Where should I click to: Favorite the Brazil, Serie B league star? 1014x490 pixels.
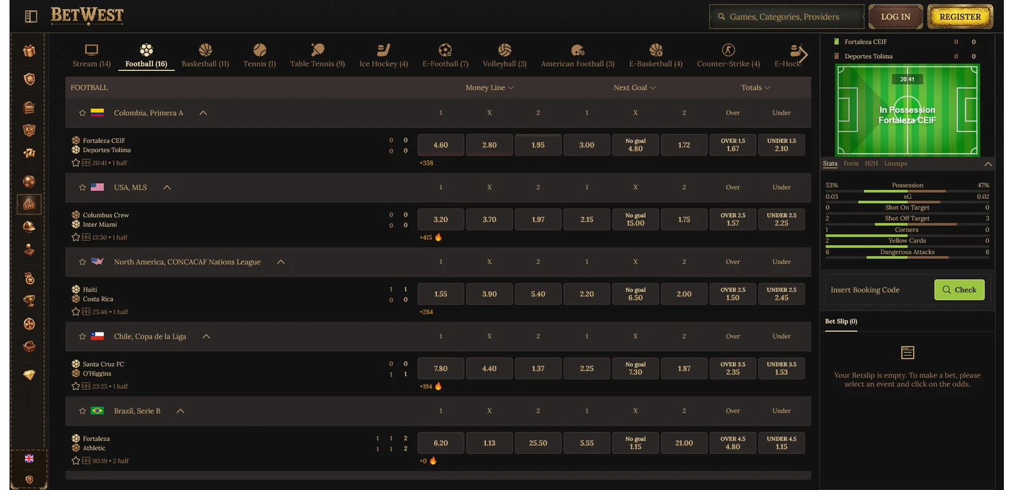(82, 411)
